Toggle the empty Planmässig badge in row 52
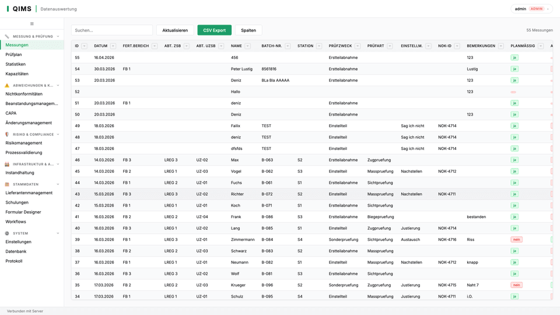The image size is (560, 315). (513, 92)
